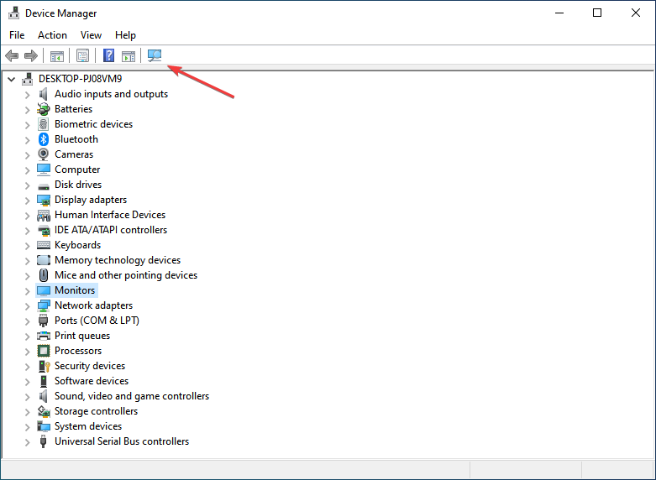Open the File menu

pos(17,35)
